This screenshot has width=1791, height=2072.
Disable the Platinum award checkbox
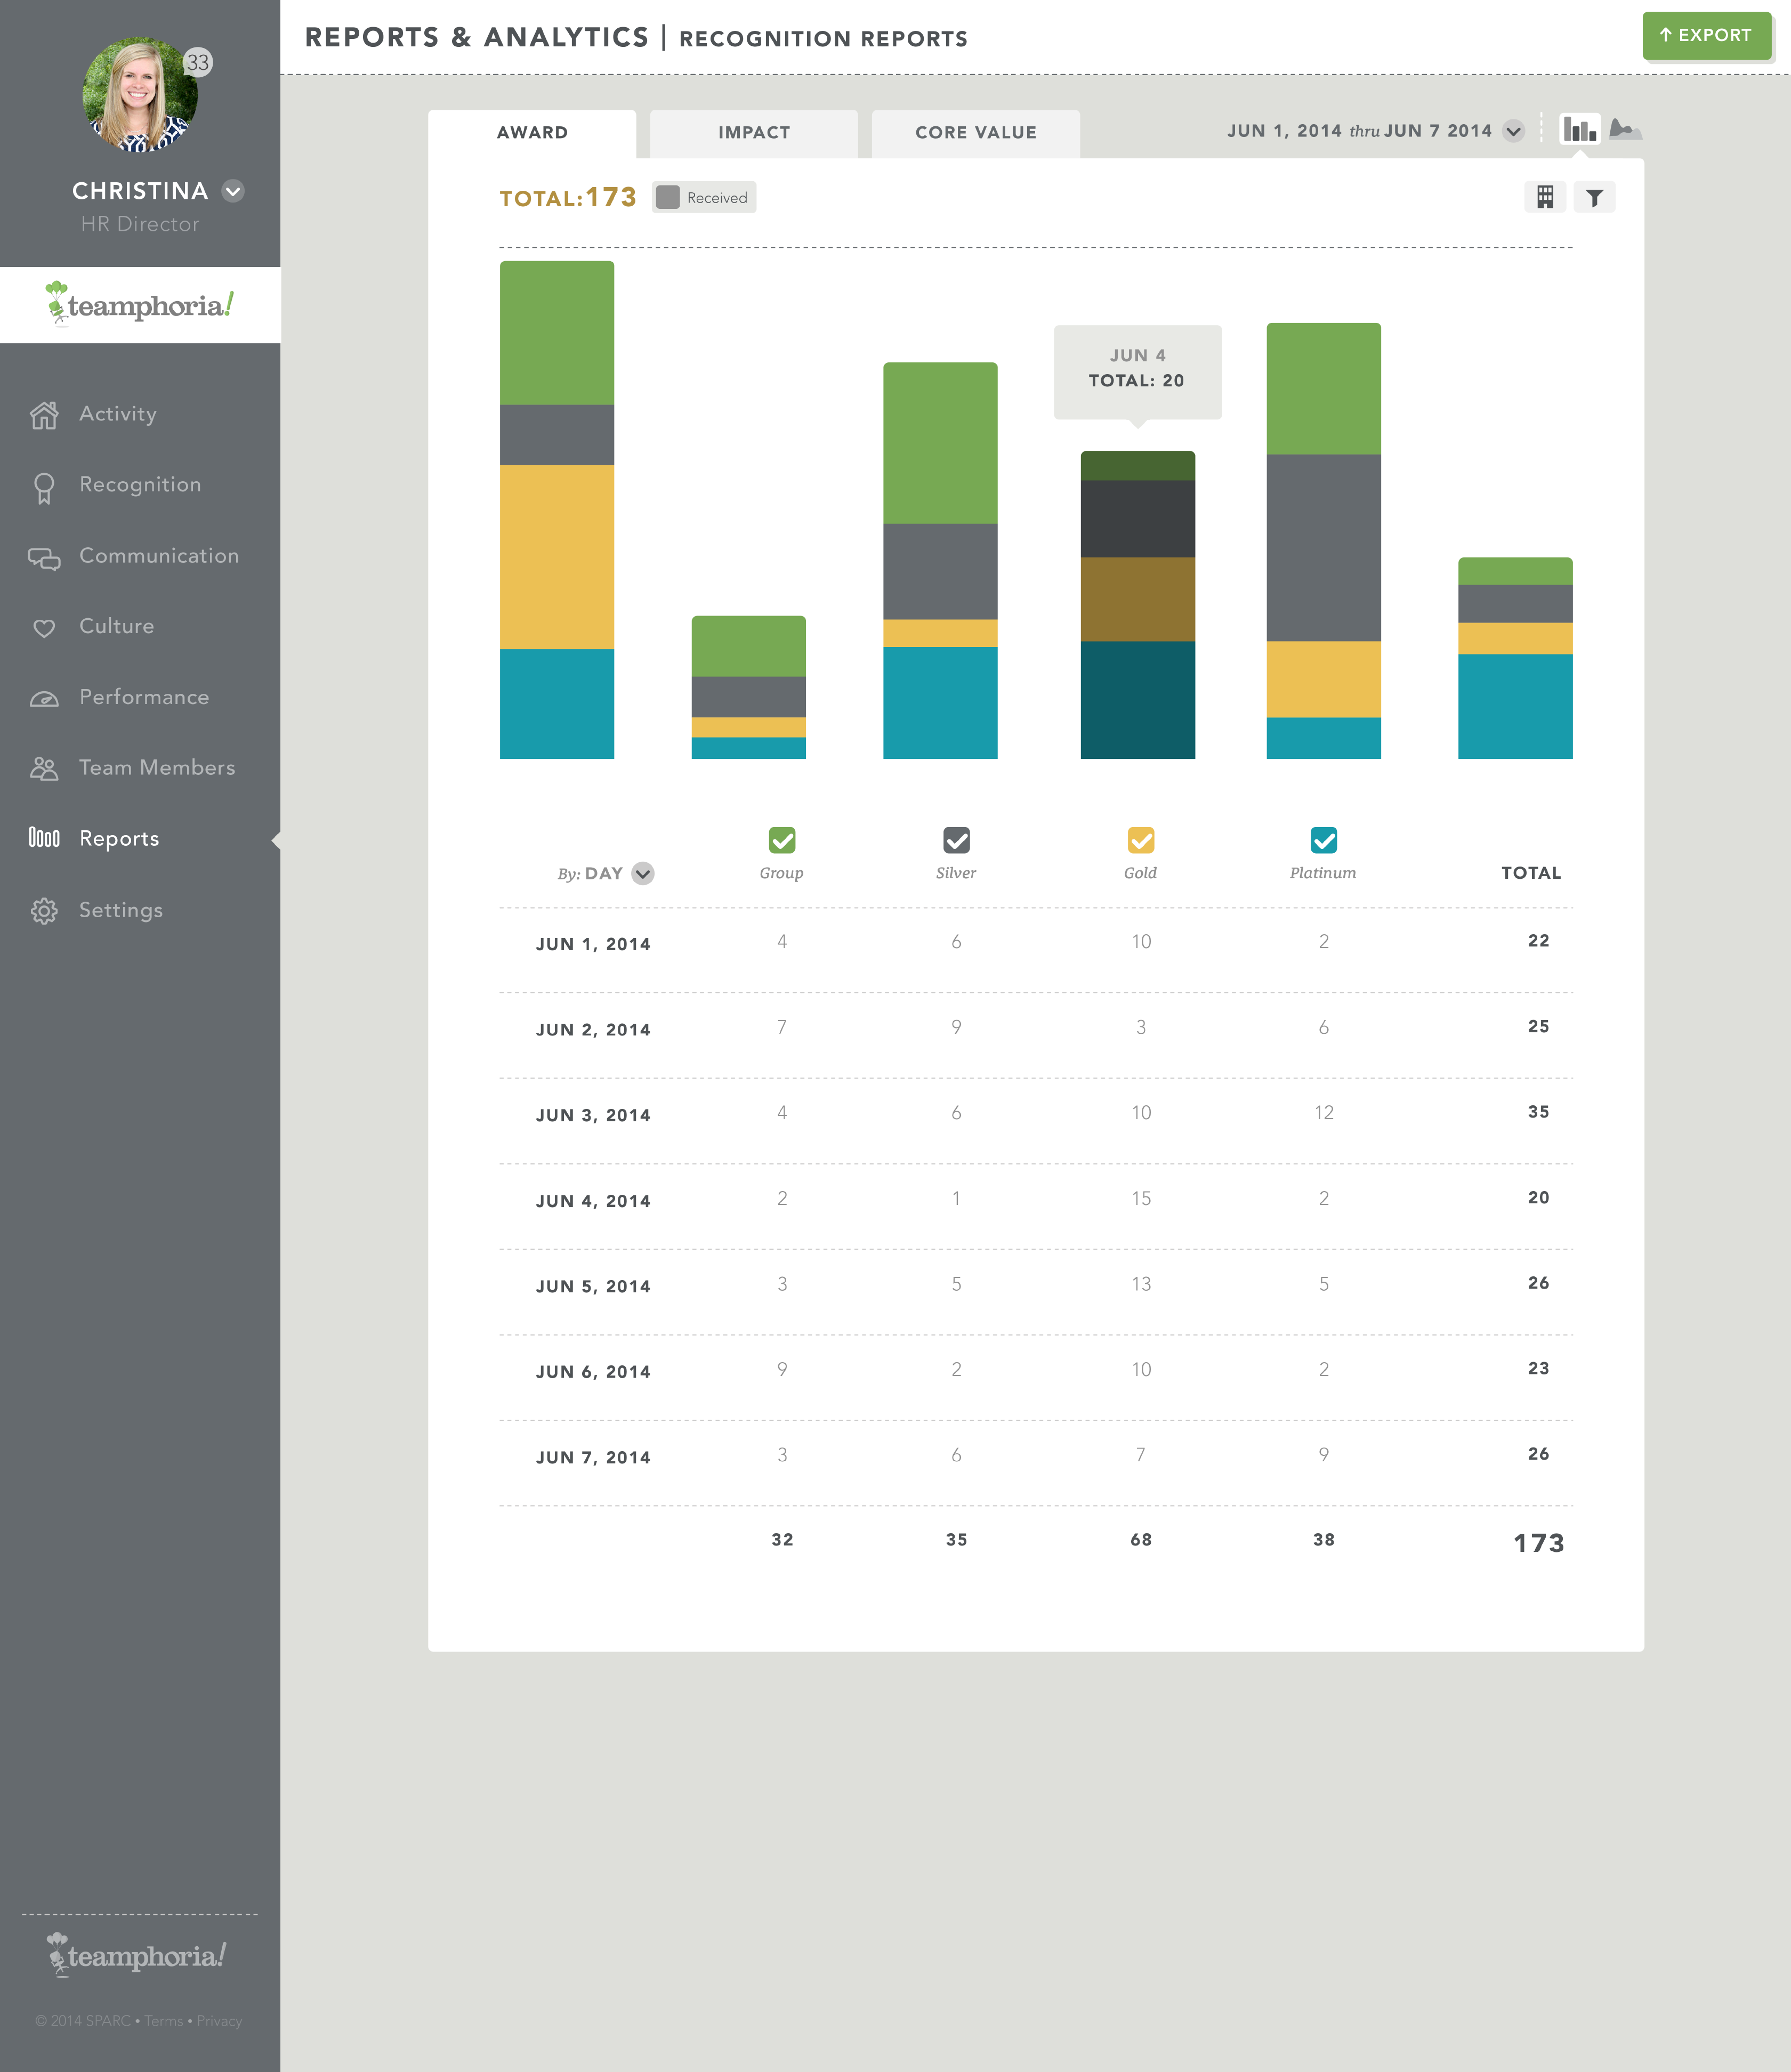(1323, 840)
